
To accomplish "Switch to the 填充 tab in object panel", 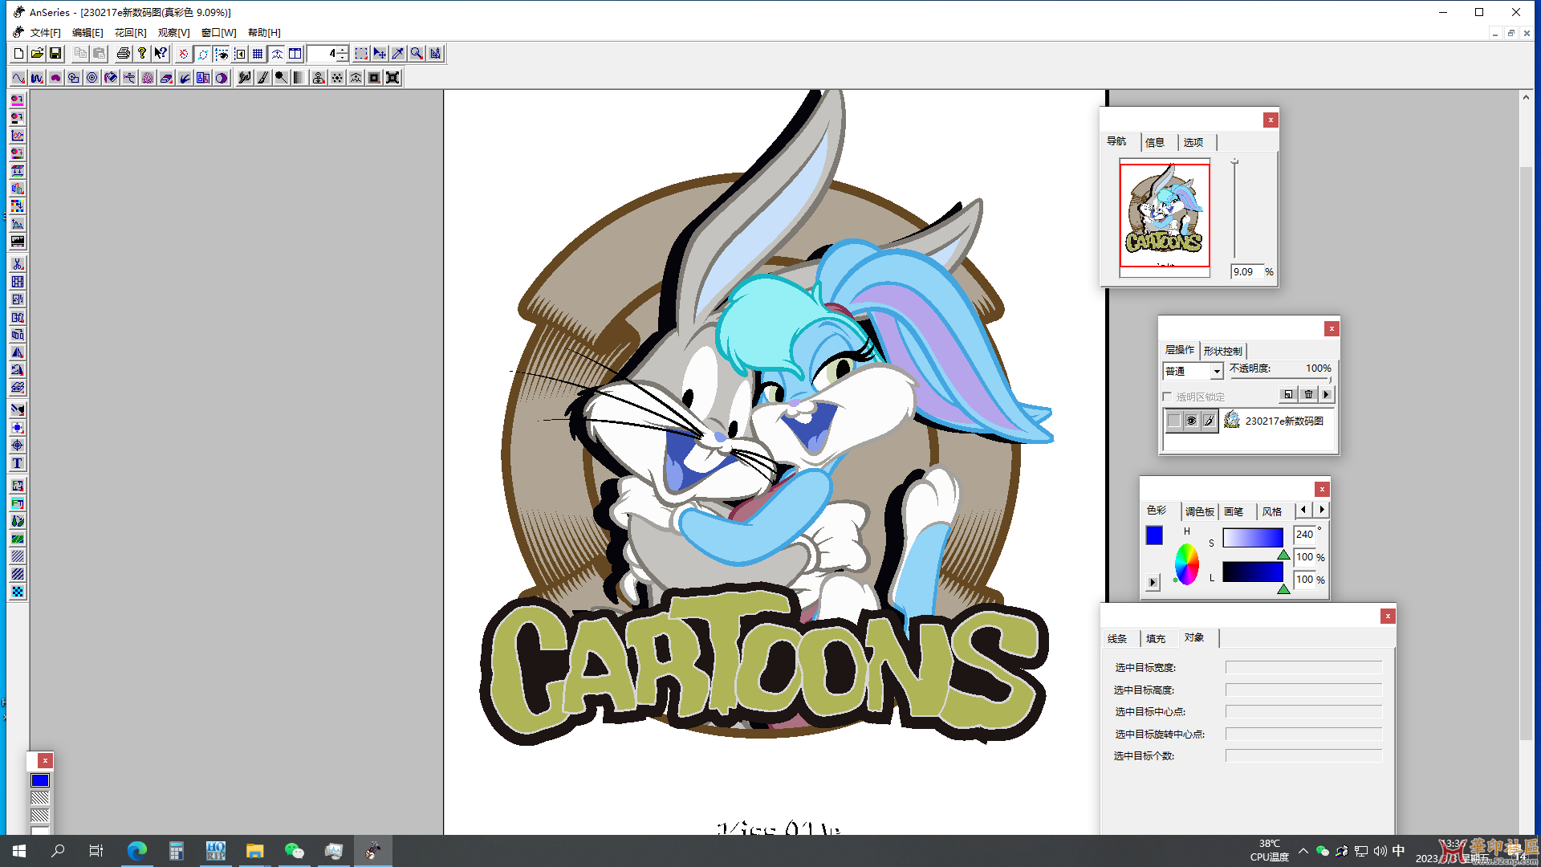I will pyautogui.click(x=1156, y=639).
